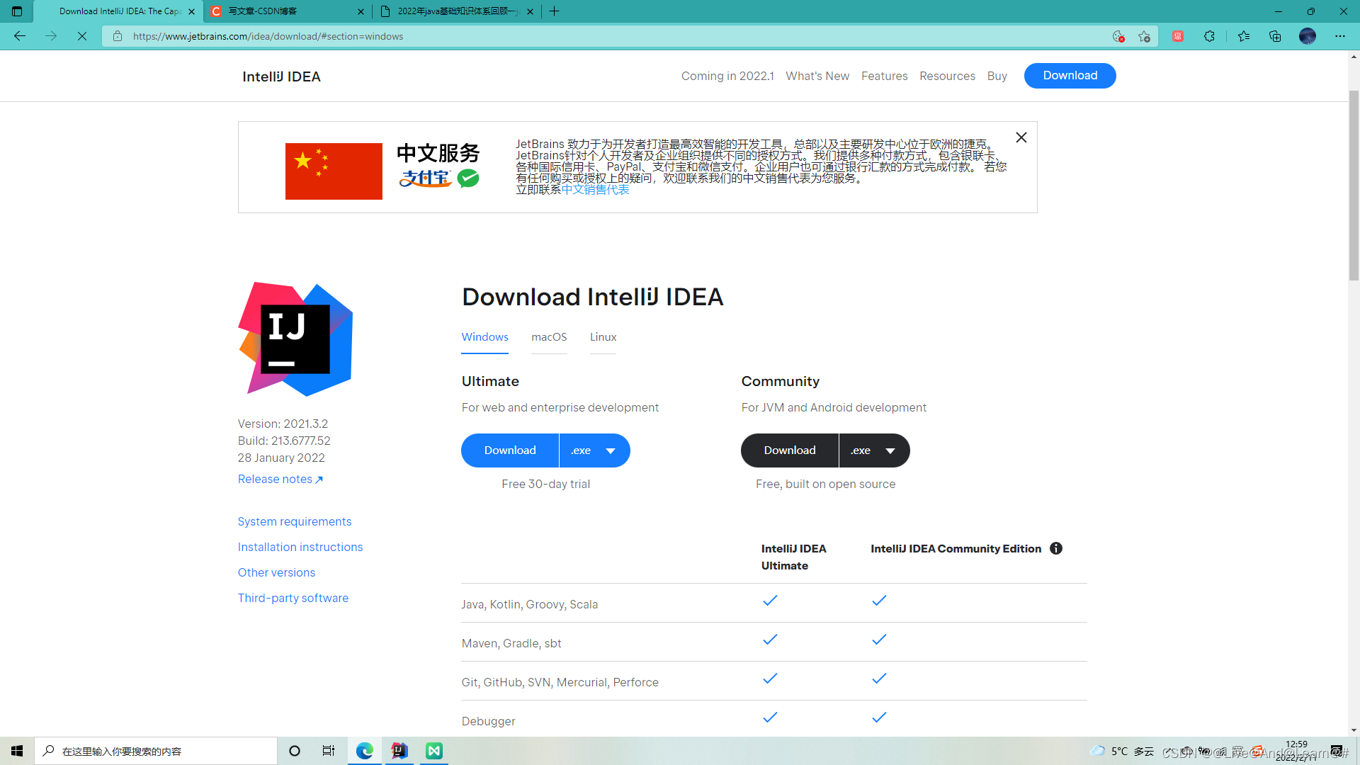Open browser Collections icon
1360x765 pixels.
coord(1275,36)
